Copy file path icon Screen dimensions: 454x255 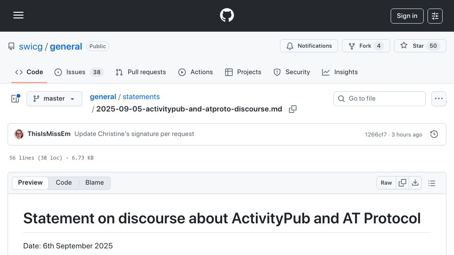(293, 109)
